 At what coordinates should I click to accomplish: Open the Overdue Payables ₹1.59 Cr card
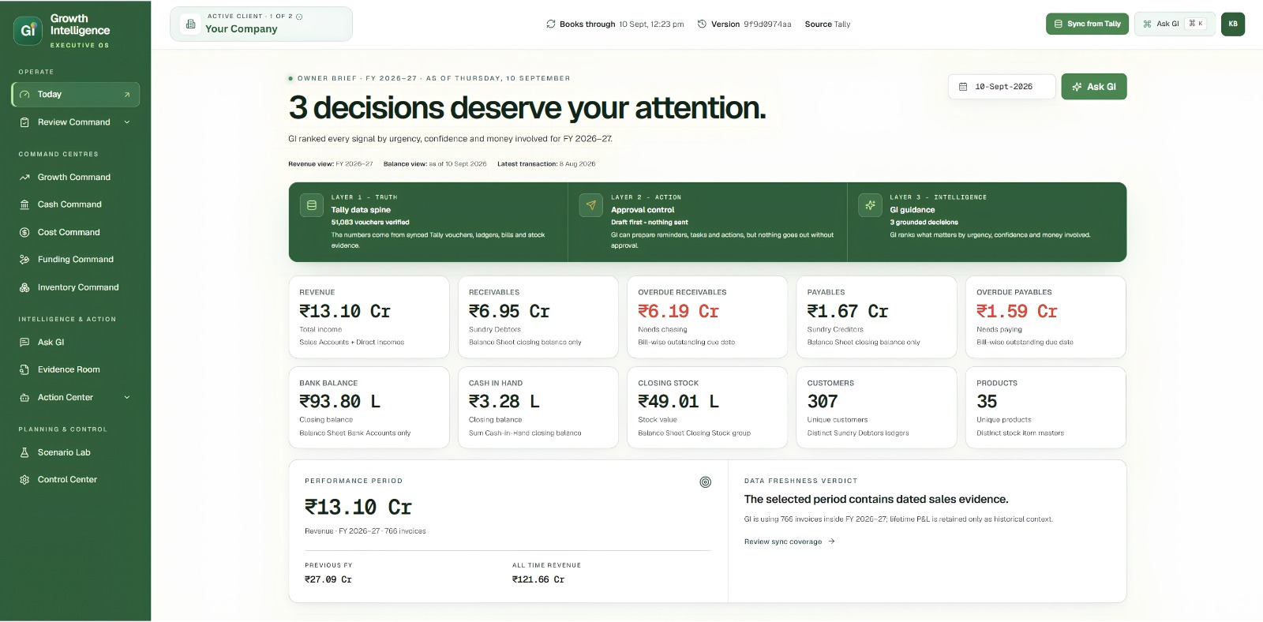click(1046, 317)
